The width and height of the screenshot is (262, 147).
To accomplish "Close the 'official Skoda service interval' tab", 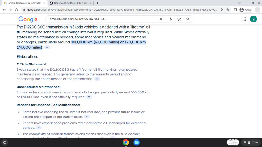I will (x=45, y=3).
